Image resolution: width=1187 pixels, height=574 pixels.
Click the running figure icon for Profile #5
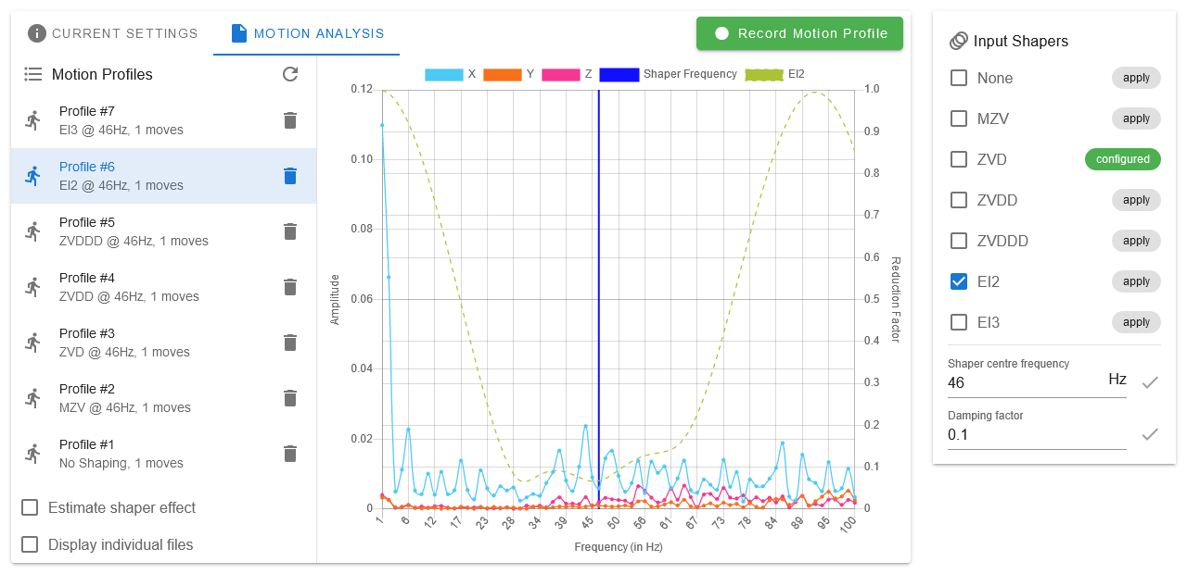point(33,231)
